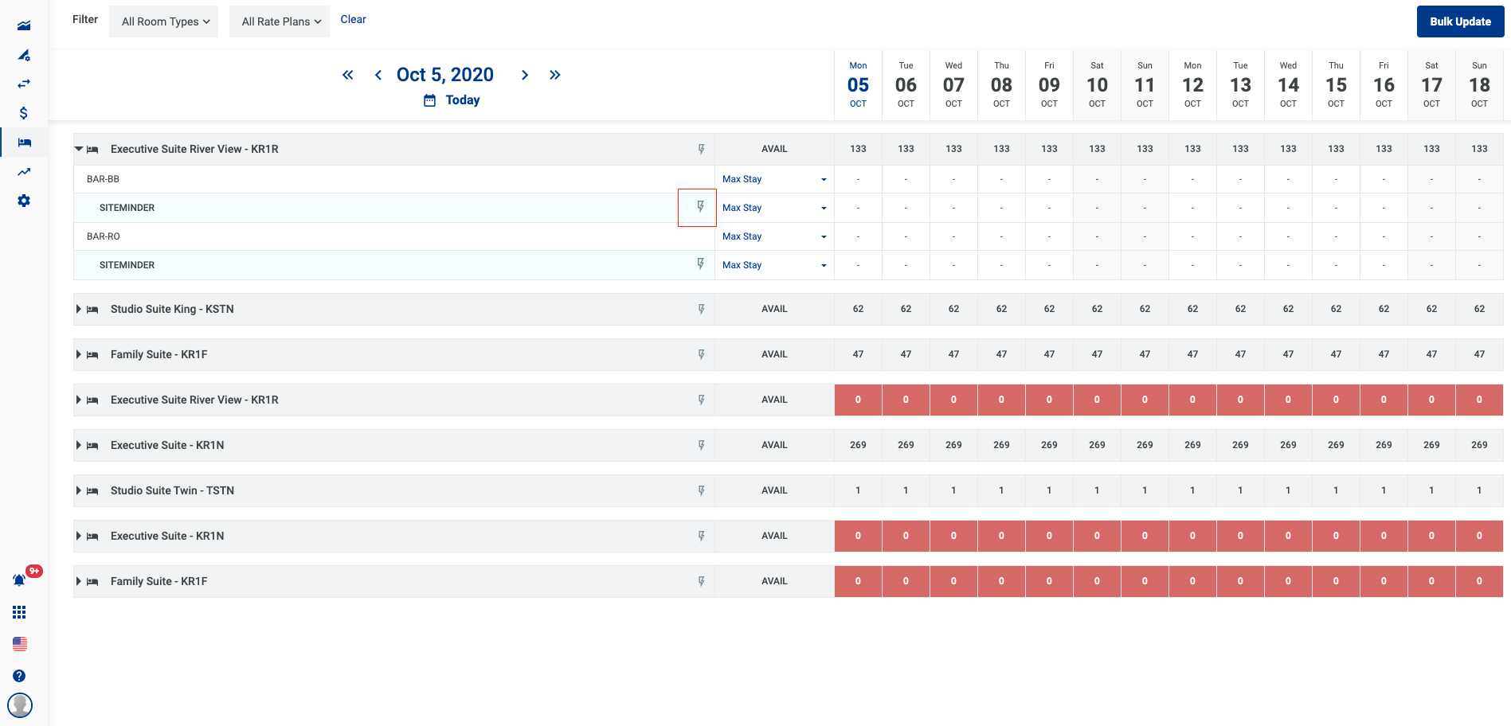This screenshot has height=726, width=1511.
Task: Select the Sat 10 Oct column header
Action: (1097, 84)
